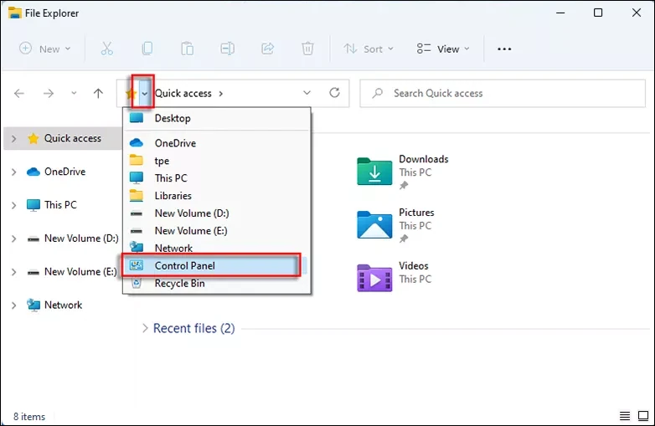Switch to details view in status bar
Screen dimensions: 655x426
coord(625,416)
